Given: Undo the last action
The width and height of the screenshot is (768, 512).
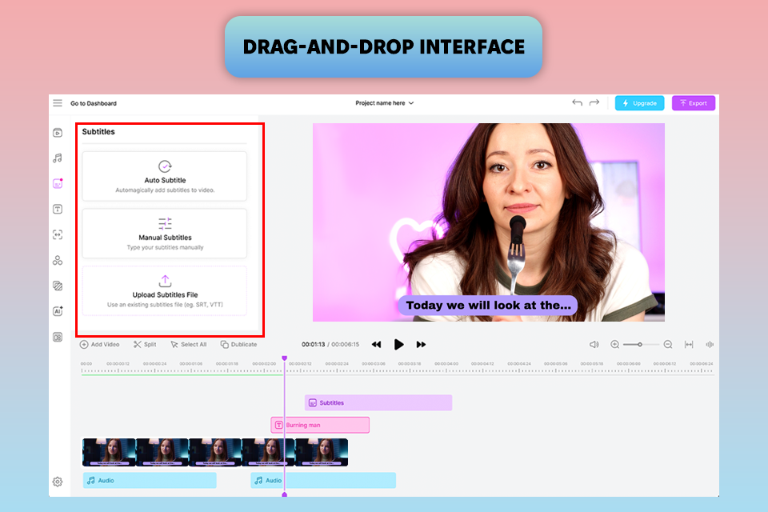Looking at the screenshot, I should [577, 103].
